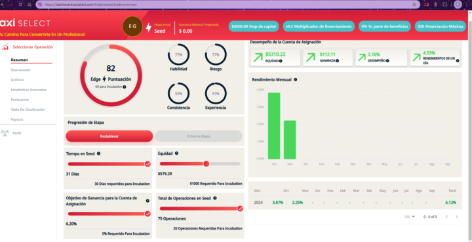This screenshot has width=472, height=242.
Task: Click the Próxima Etapa button
Action: coord(199,136)
